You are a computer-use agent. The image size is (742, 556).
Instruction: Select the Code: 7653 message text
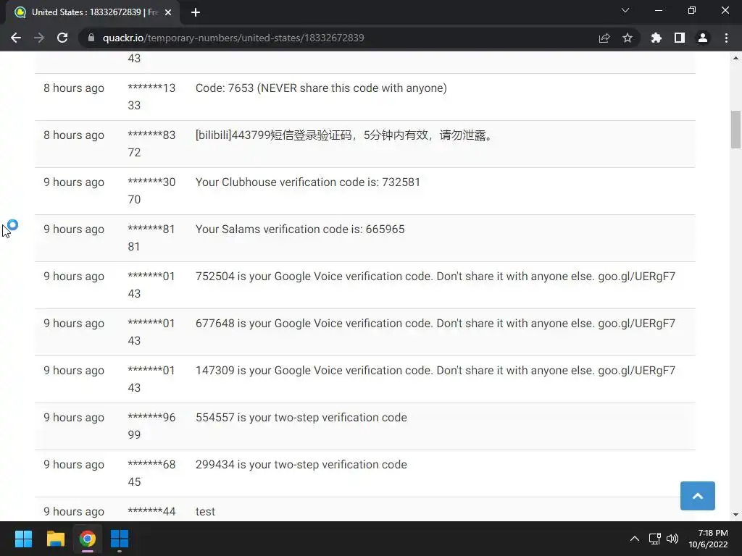click(321, 88)
